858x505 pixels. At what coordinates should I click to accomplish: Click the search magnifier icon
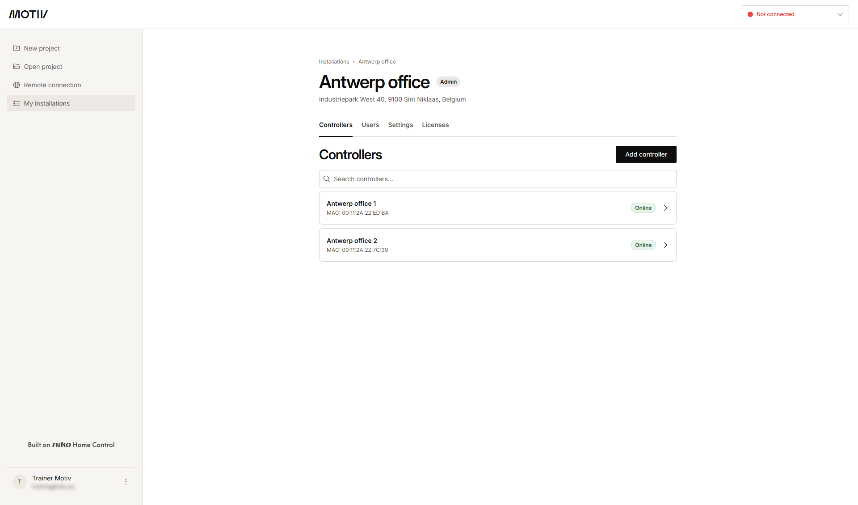(327, 179)
